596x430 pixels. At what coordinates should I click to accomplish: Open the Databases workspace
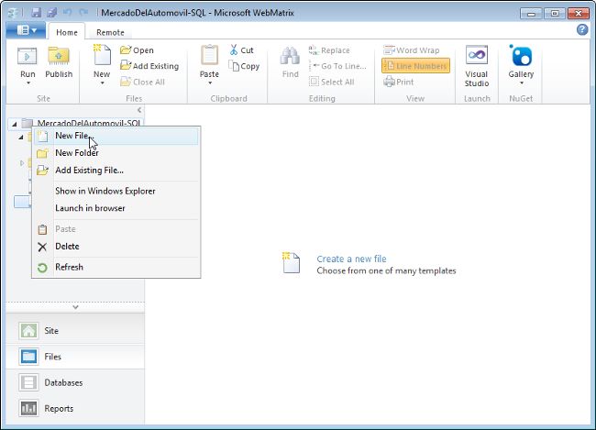point(75,382)
